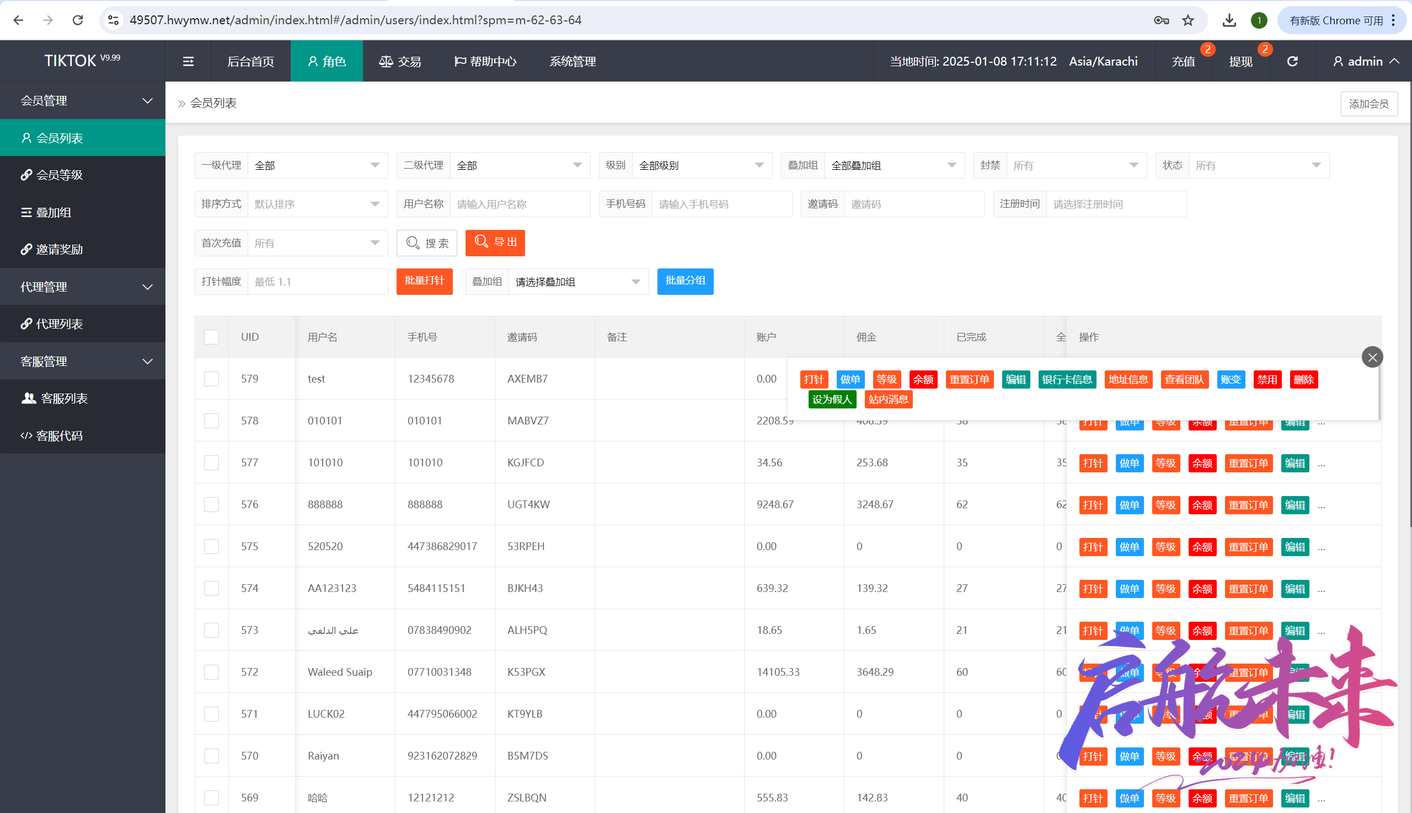Screen dimensions: 1412x813
Task: Open 邀请奖励 in sidebar
Action: (83, 249)
